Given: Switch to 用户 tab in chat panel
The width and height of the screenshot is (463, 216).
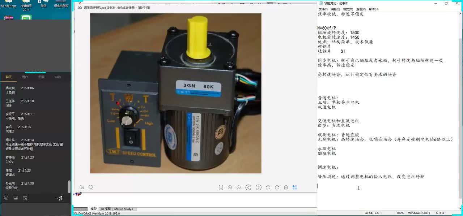Looking at the screenshot, I should click(x=25, y=77).
